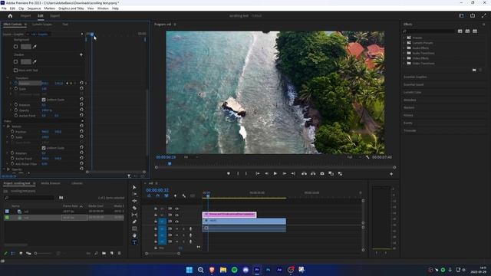Click the Export Frame camera icon

point(322,174)
